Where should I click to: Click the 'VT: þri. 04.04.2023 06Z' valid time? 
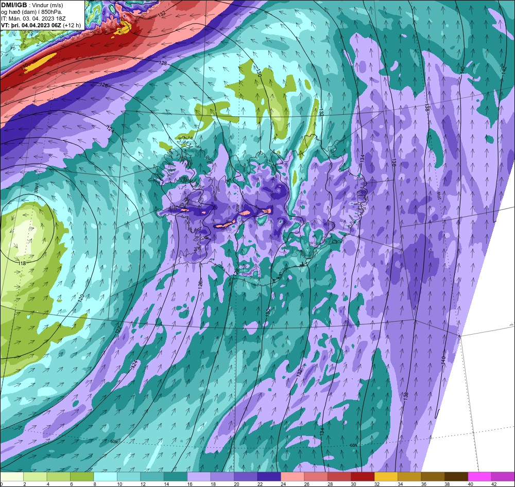pyautogui.click(x=31, y=25)
